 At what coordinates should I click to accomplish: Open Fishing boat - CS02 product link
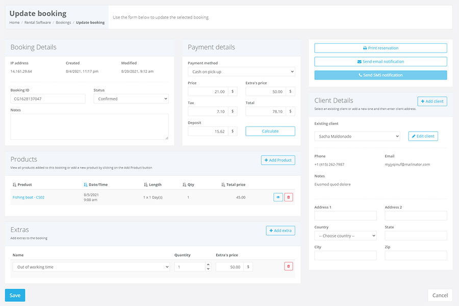coord(29,197)
